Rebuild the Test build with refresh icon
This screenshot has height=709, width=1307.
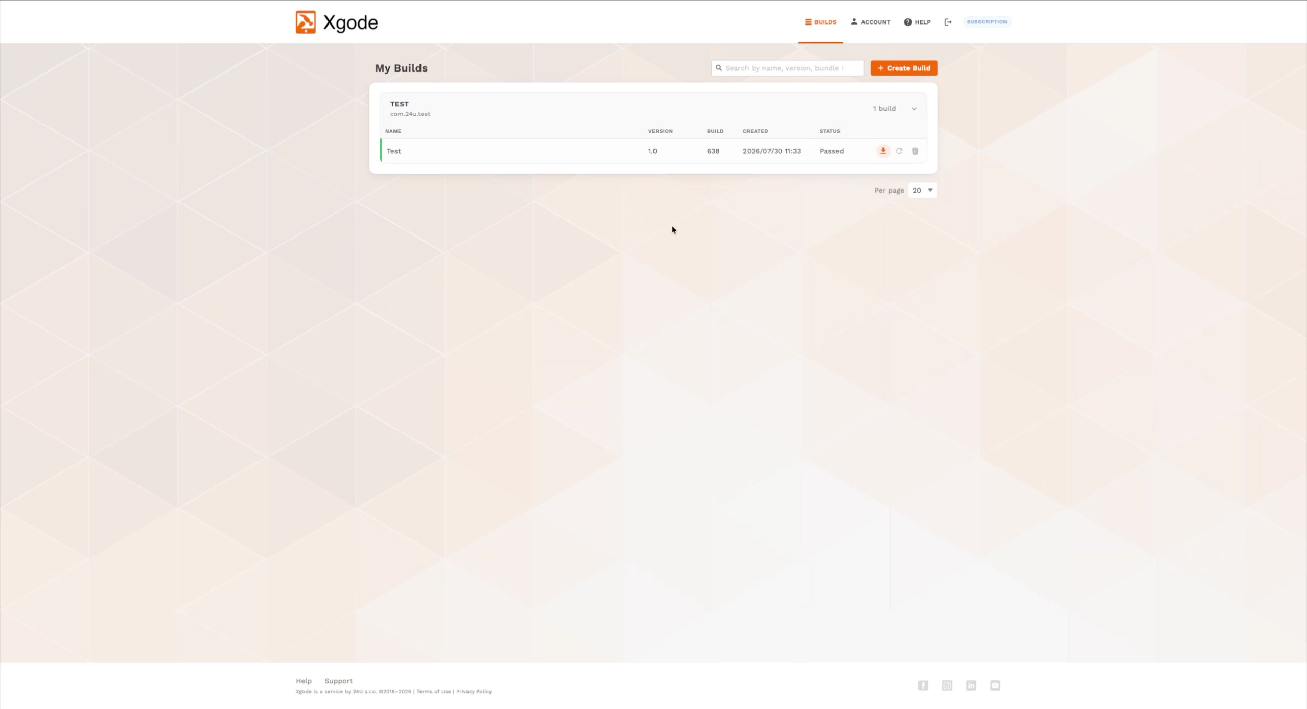[x=899, y=151]
